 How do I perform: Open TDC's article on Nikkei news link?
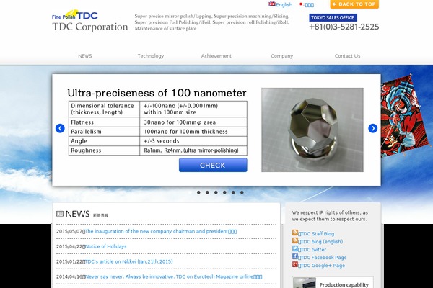(x=128, y=261)
